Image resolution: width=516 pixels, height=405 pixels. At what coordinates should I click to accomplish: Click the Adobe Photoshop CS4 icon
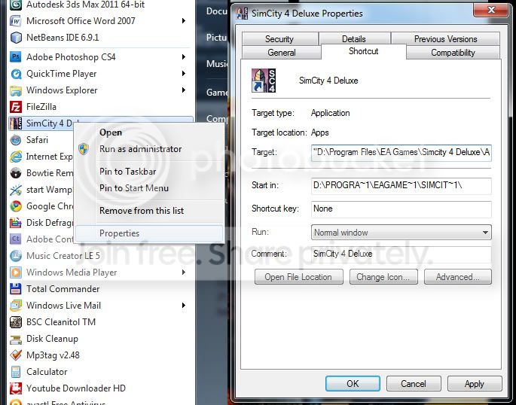coord(16,57)
